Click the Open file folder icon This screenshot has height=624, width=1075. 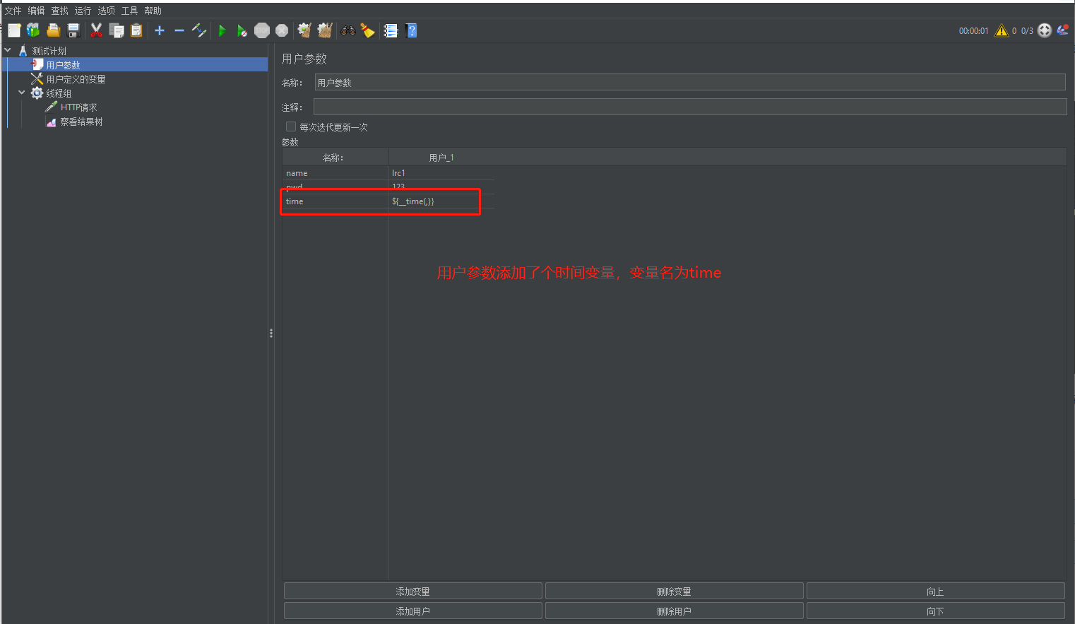point(53,30)
